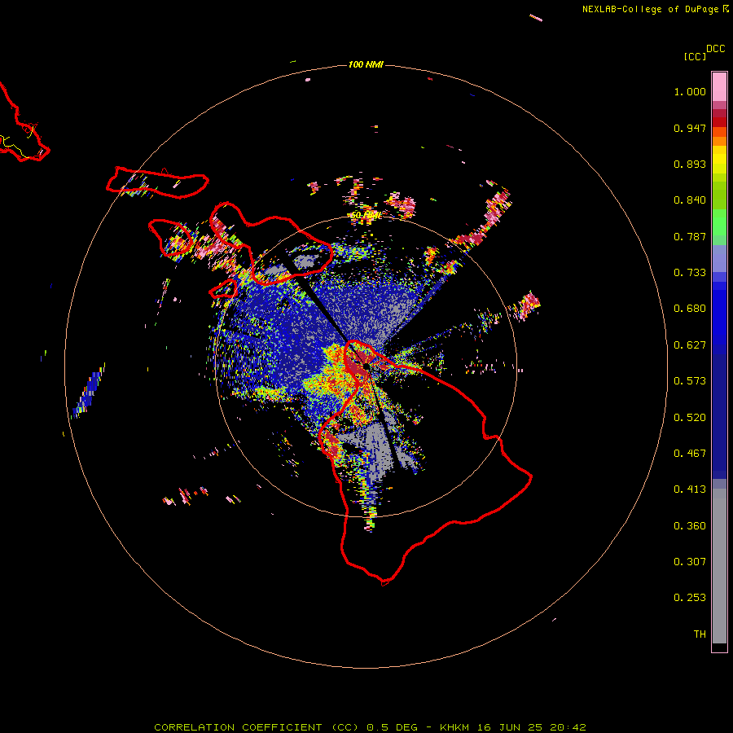Click the 0.520 color scale value
This screenshot has width=733, height=733.
[690, 418]
